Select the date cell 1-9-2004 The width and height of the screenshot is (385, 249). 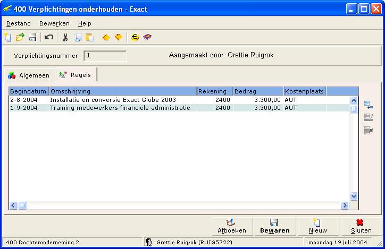24,108
